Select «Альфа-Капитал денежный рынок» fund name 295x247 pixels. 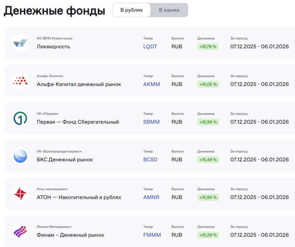[x=79, y=84]
